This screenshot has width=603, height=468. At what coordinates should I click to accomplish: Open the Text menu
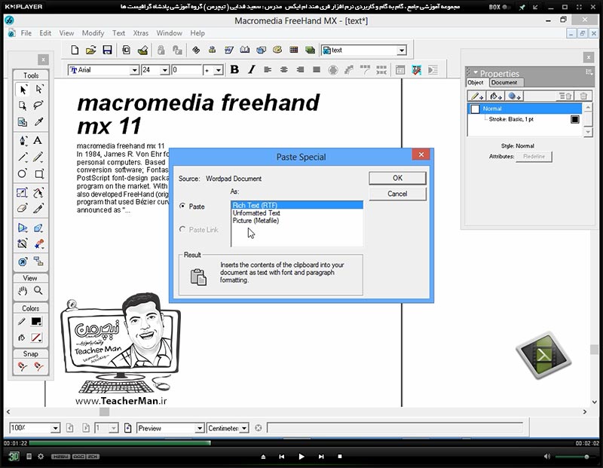coord(118,33)
